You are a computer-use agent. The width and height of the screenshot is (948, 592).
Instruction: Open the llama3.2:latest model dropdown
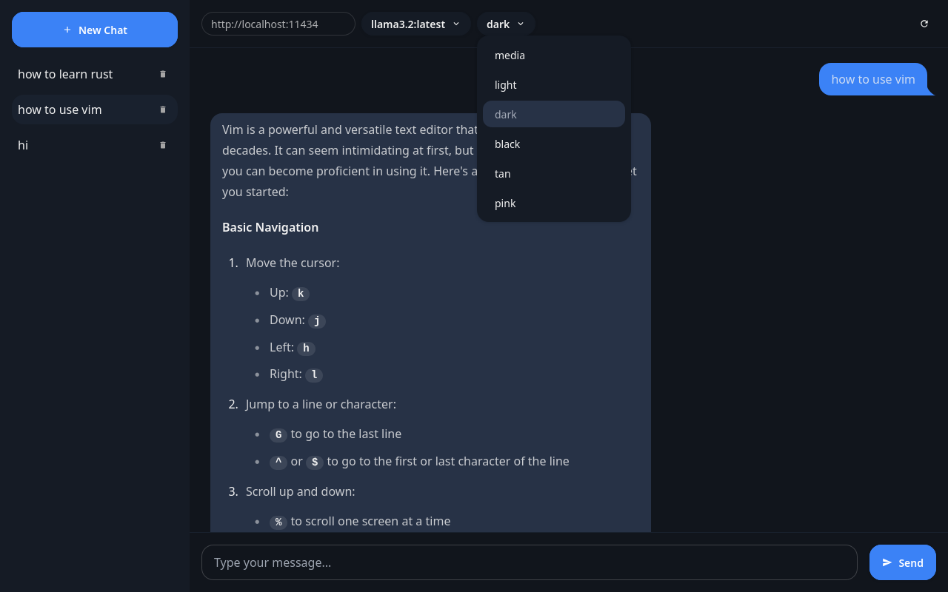pyautogui.click(x=415, y=24)
